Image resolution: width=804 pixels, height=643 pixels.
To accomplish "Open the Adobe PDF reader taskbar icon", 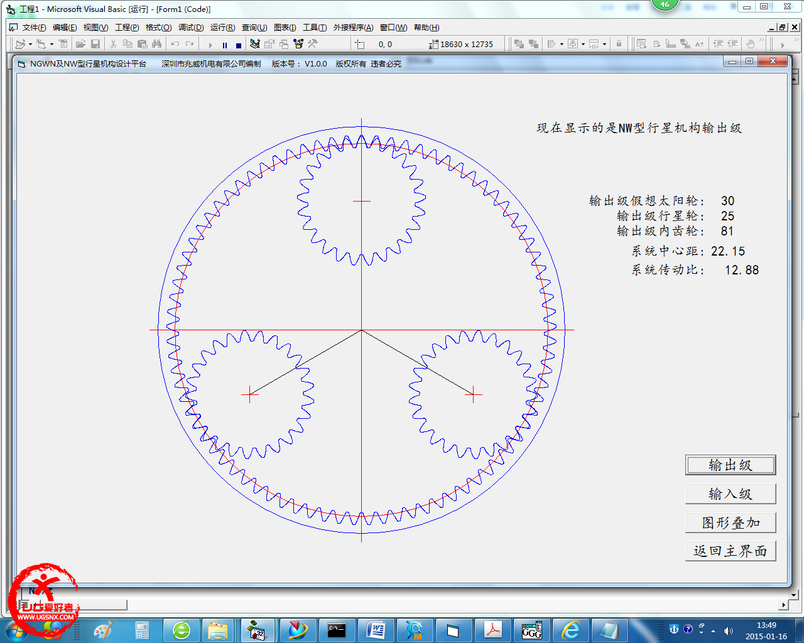I will tap(493, 630).
